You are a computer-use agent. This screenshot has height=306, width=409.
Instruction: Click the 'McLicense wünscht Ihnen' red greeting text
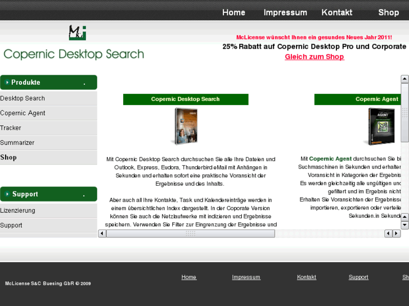(314, 37)
